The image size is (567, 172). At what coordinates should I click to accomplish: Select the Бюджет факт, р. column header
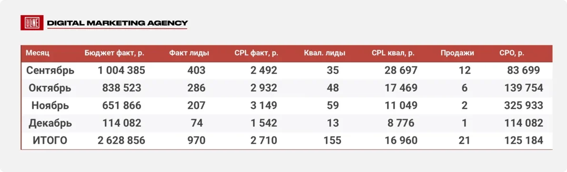pyautogui.click(x=115, y=53)
